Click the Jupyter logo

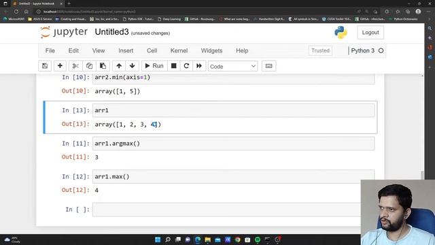click(x=64, y=32)
